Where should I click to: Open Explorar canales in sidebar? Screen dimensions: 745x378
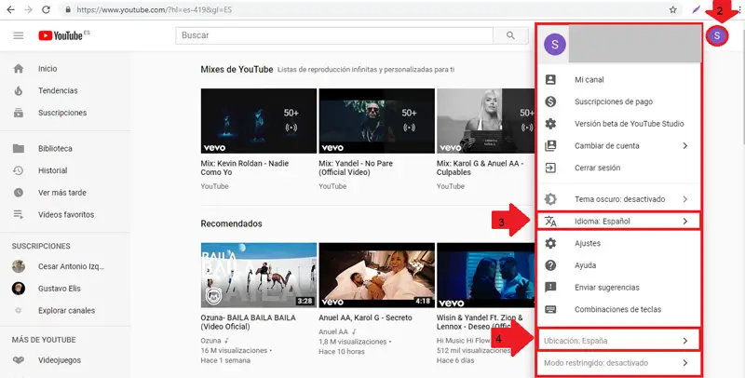(x=65, y=311)
